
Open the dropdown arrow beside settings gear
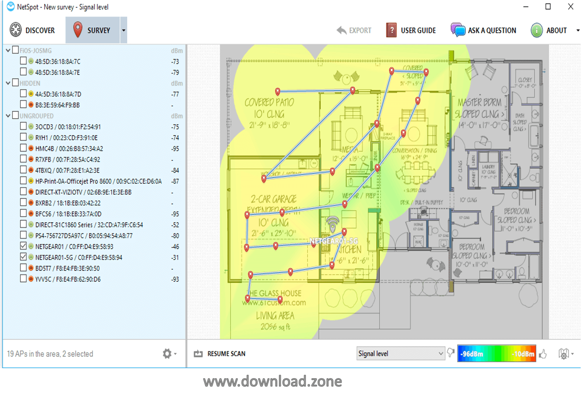pyautogui.click(x=175, y=353)
